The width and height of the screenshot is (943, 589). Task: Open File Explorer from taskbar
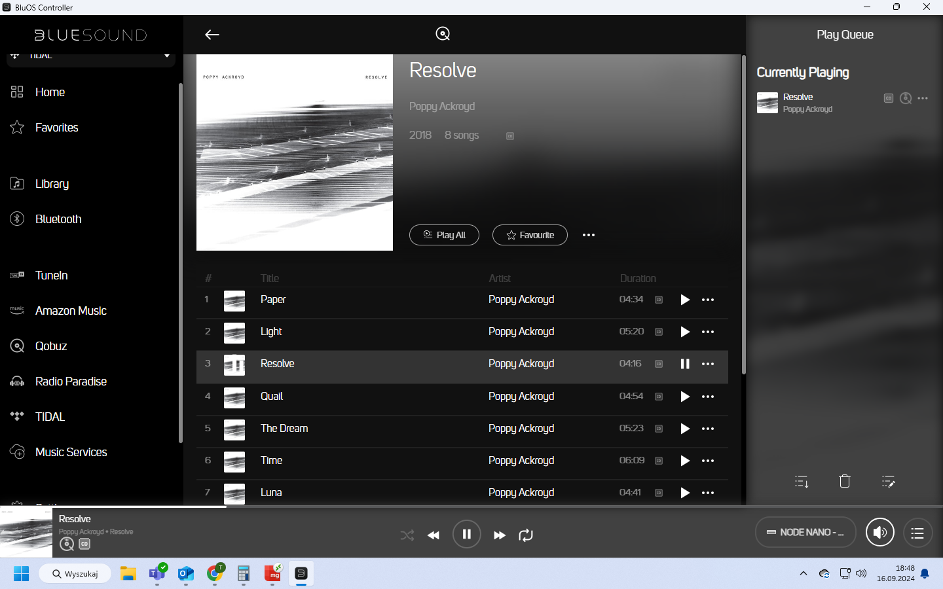tap(128, 574)
